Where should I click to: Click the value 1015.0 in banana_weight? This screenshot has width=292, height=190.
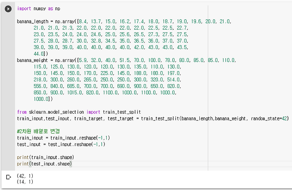(74, 93)
